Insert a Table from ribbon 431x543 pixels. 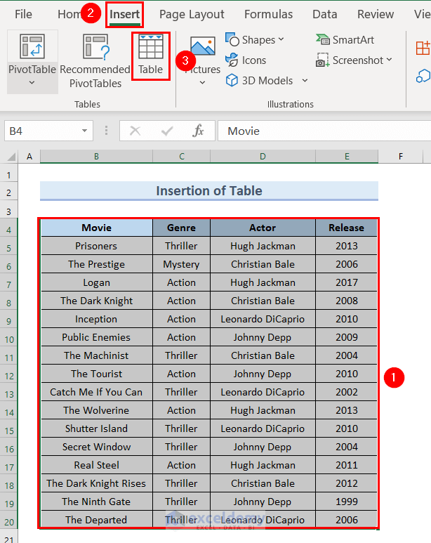pos(151,55)
